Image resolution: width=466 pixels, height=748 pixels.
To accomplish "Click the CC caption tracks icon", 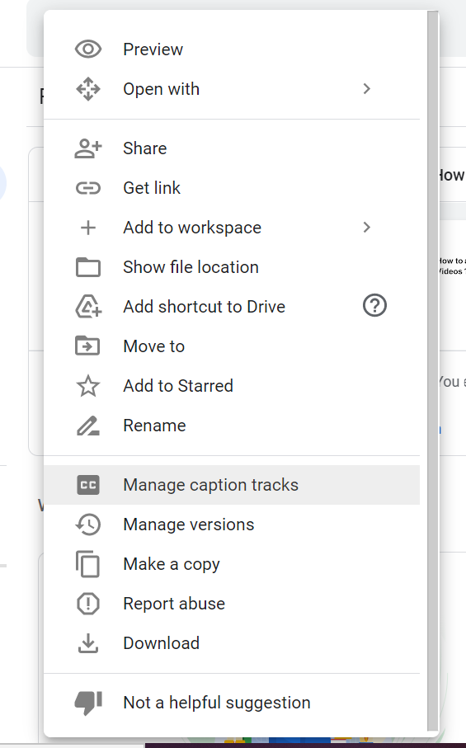I will (88, 485).
